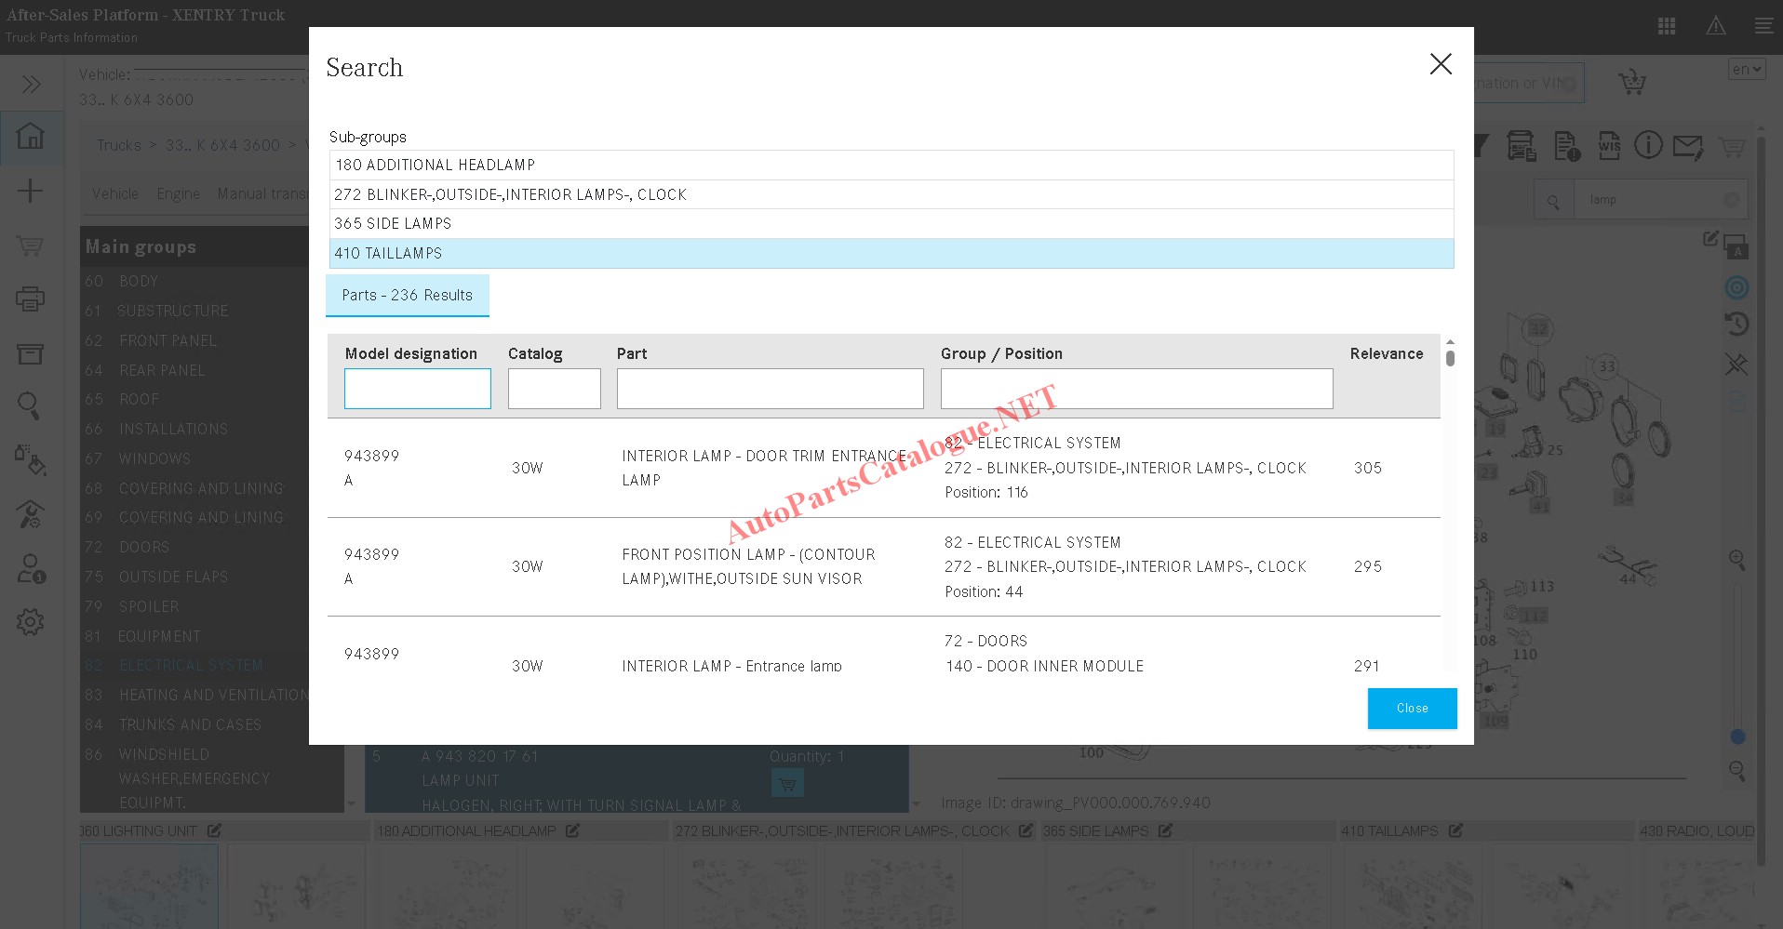Click the zoom-in magnifier beside the drawing
Viewport: 1783px width, 929px height.
pyautogui.click(x=1736, y=560)
